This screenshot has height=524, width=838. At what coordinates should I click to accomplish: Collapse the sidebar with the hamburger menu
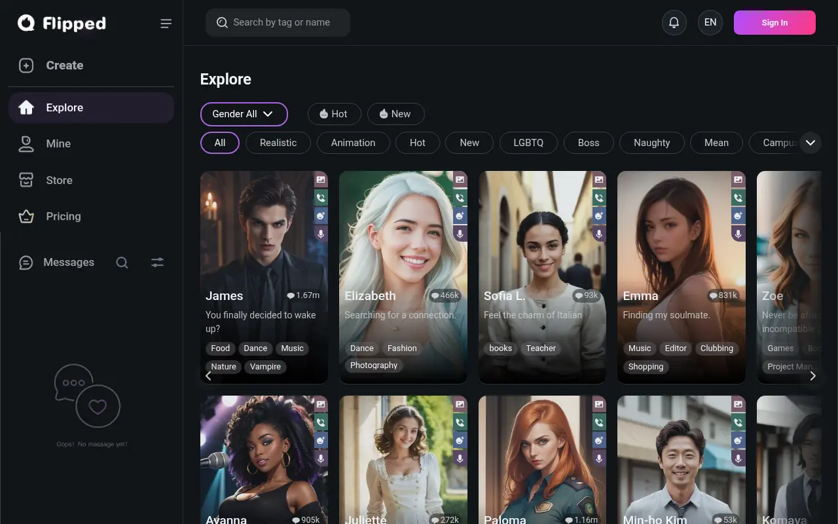coord(166,23)
